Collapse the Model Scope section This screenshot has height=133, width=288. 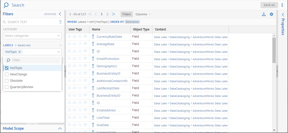(x=60, y=128)
